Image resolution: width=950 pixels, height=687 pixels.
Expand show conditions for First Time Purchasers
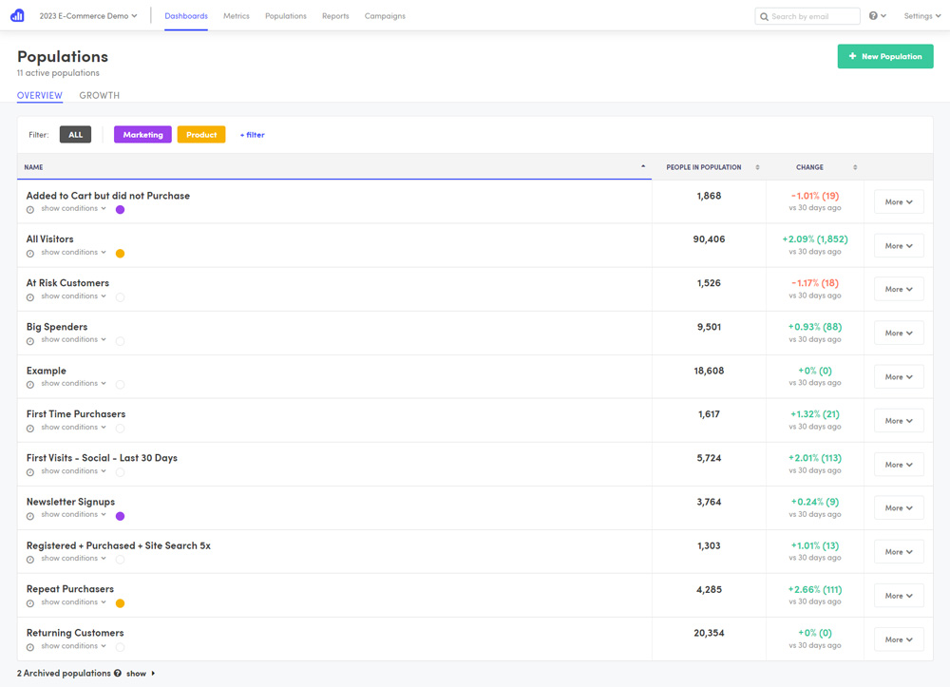click(x=68, y=427)
